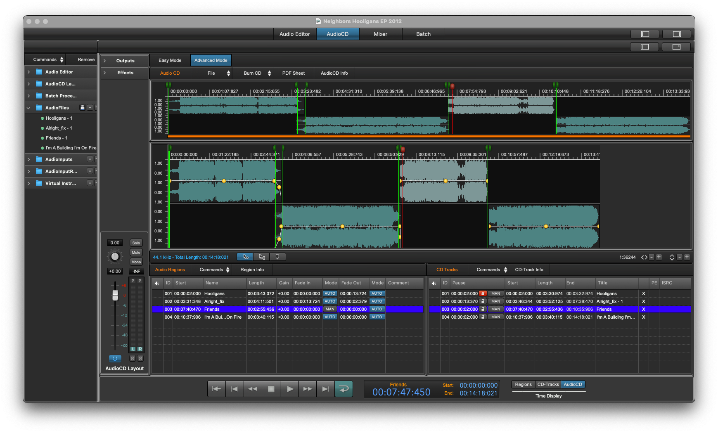
Task: Expand the Outputs section
Action: tap(105, 61)
